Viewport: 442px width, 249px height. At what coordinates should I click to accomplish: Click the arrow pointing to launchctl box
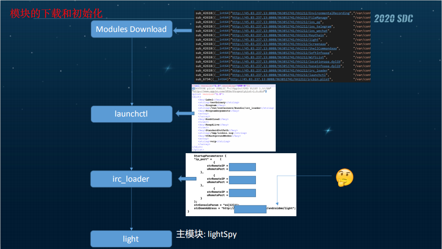185,114
